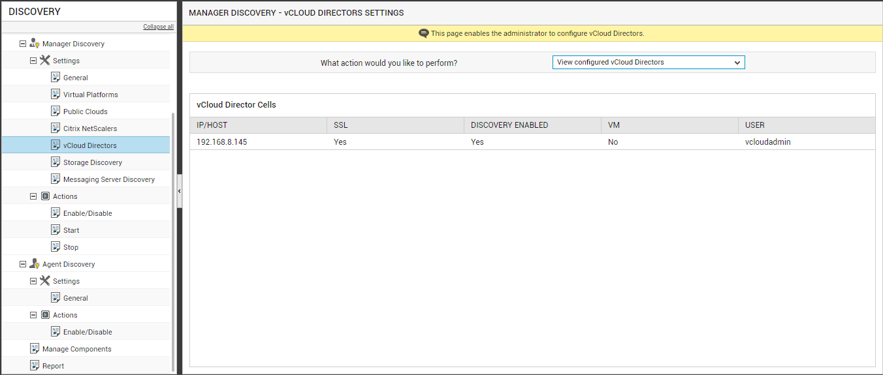
Task: Click the SSL column header
Action: click(x=395, y=125)
